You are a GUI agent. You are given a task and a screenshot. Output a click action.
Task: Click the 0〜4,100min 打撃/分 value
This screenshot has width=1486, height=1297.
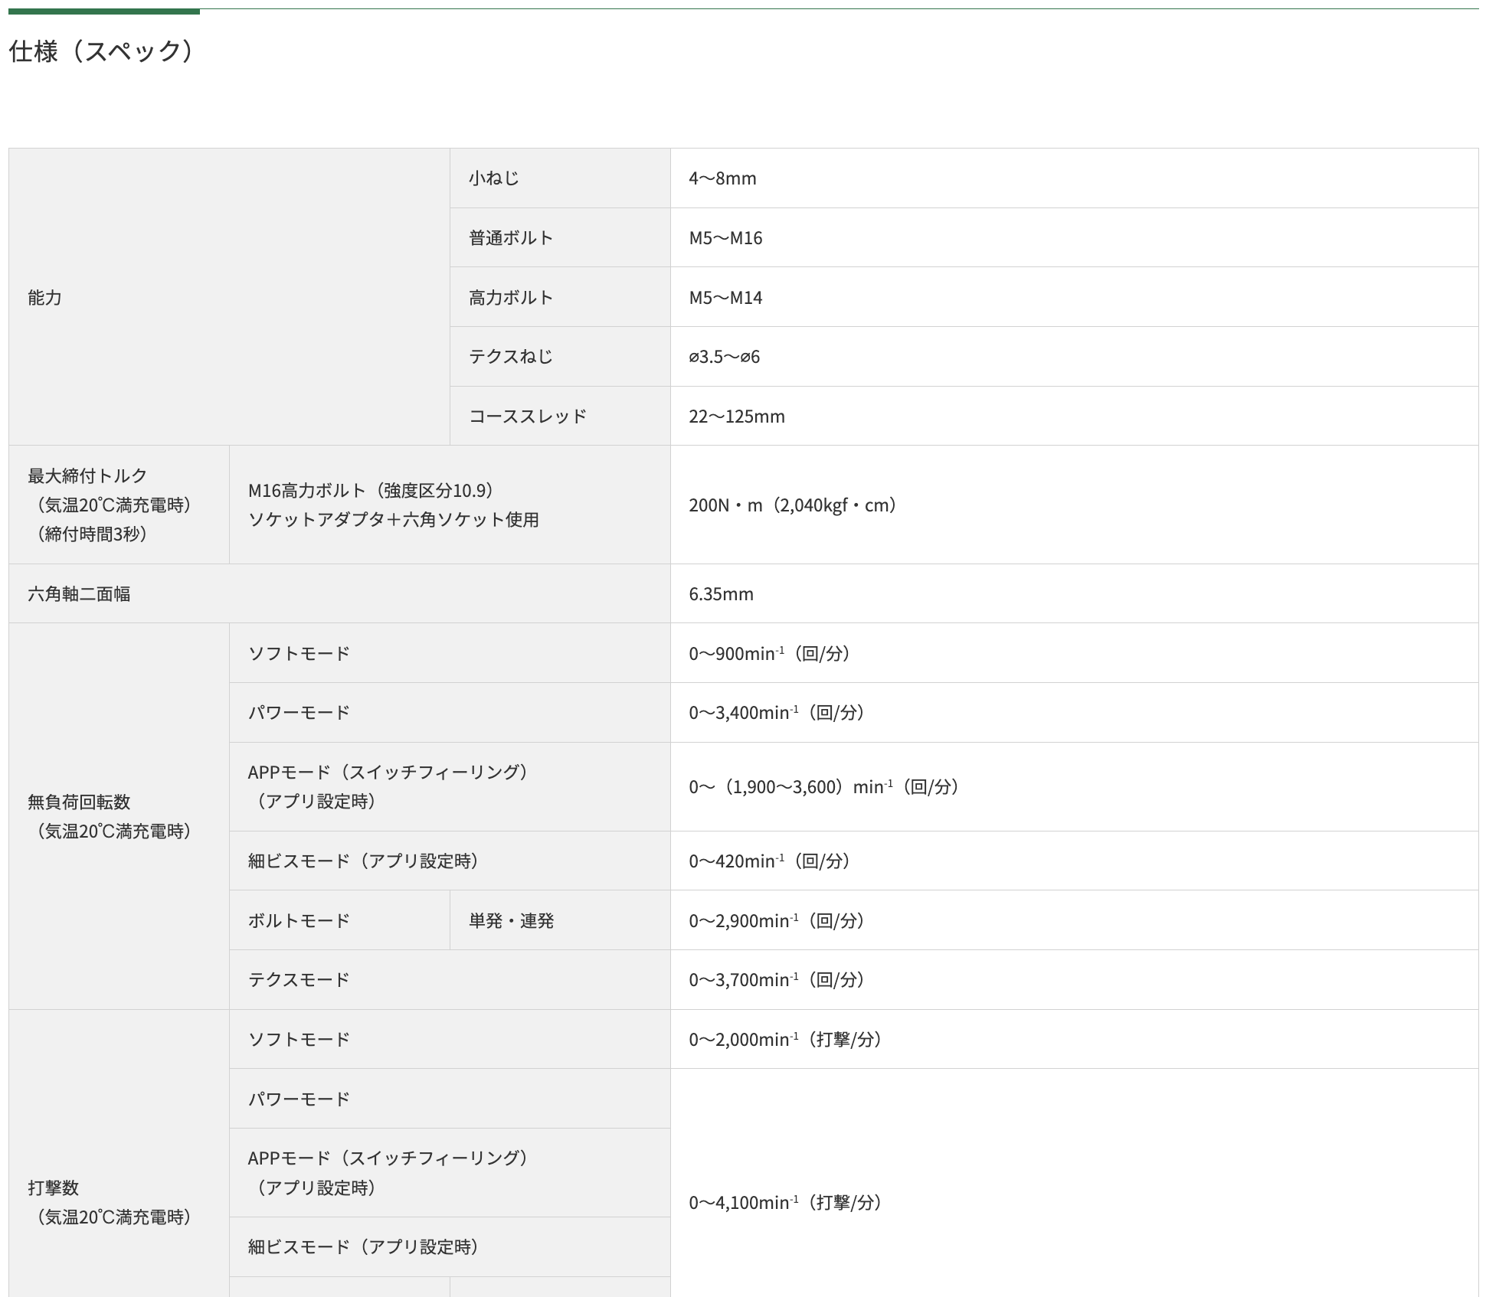click(x=785, y=1203)
